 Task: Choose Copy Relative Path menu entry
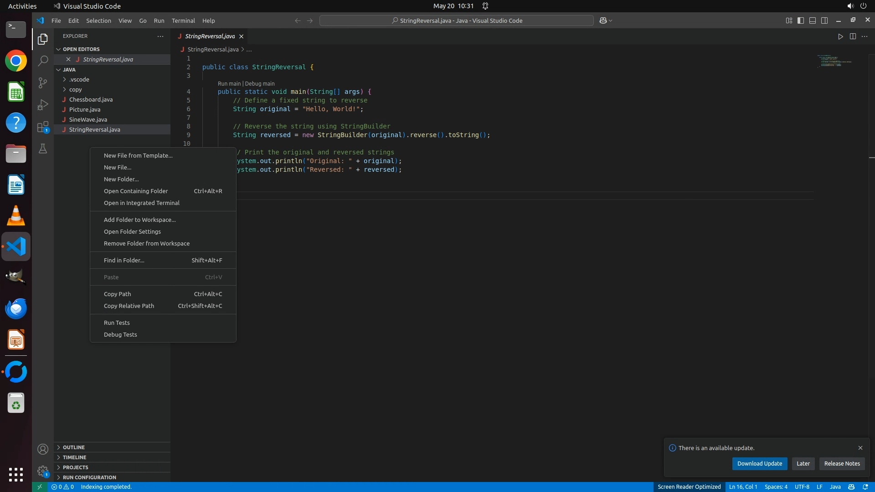pyautogui.click(x=129, y=306)
